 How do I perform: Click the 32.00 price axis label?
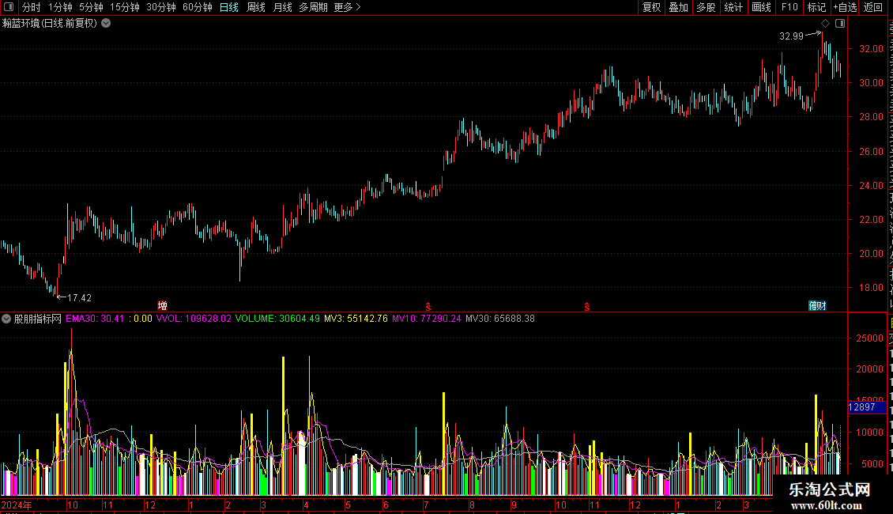(871, 49)
